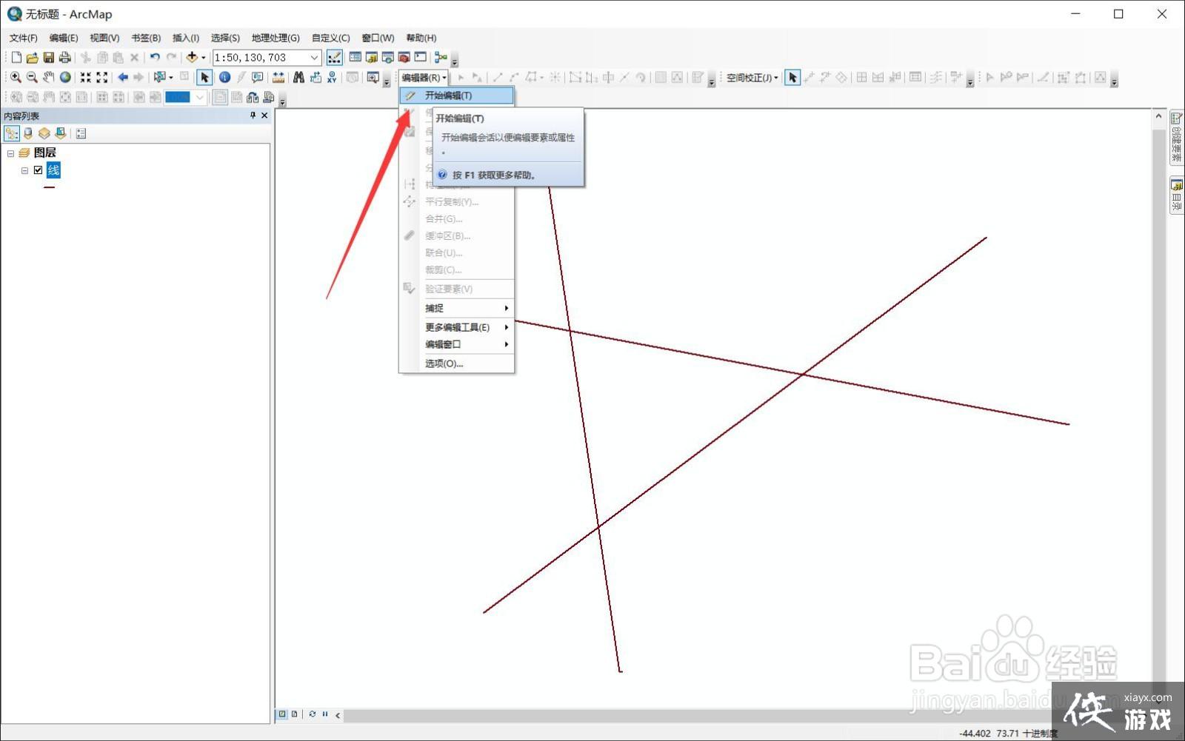Screen dimensions: 1185x741
Task: Open the Catalog window icon
Action: [372, 58]
